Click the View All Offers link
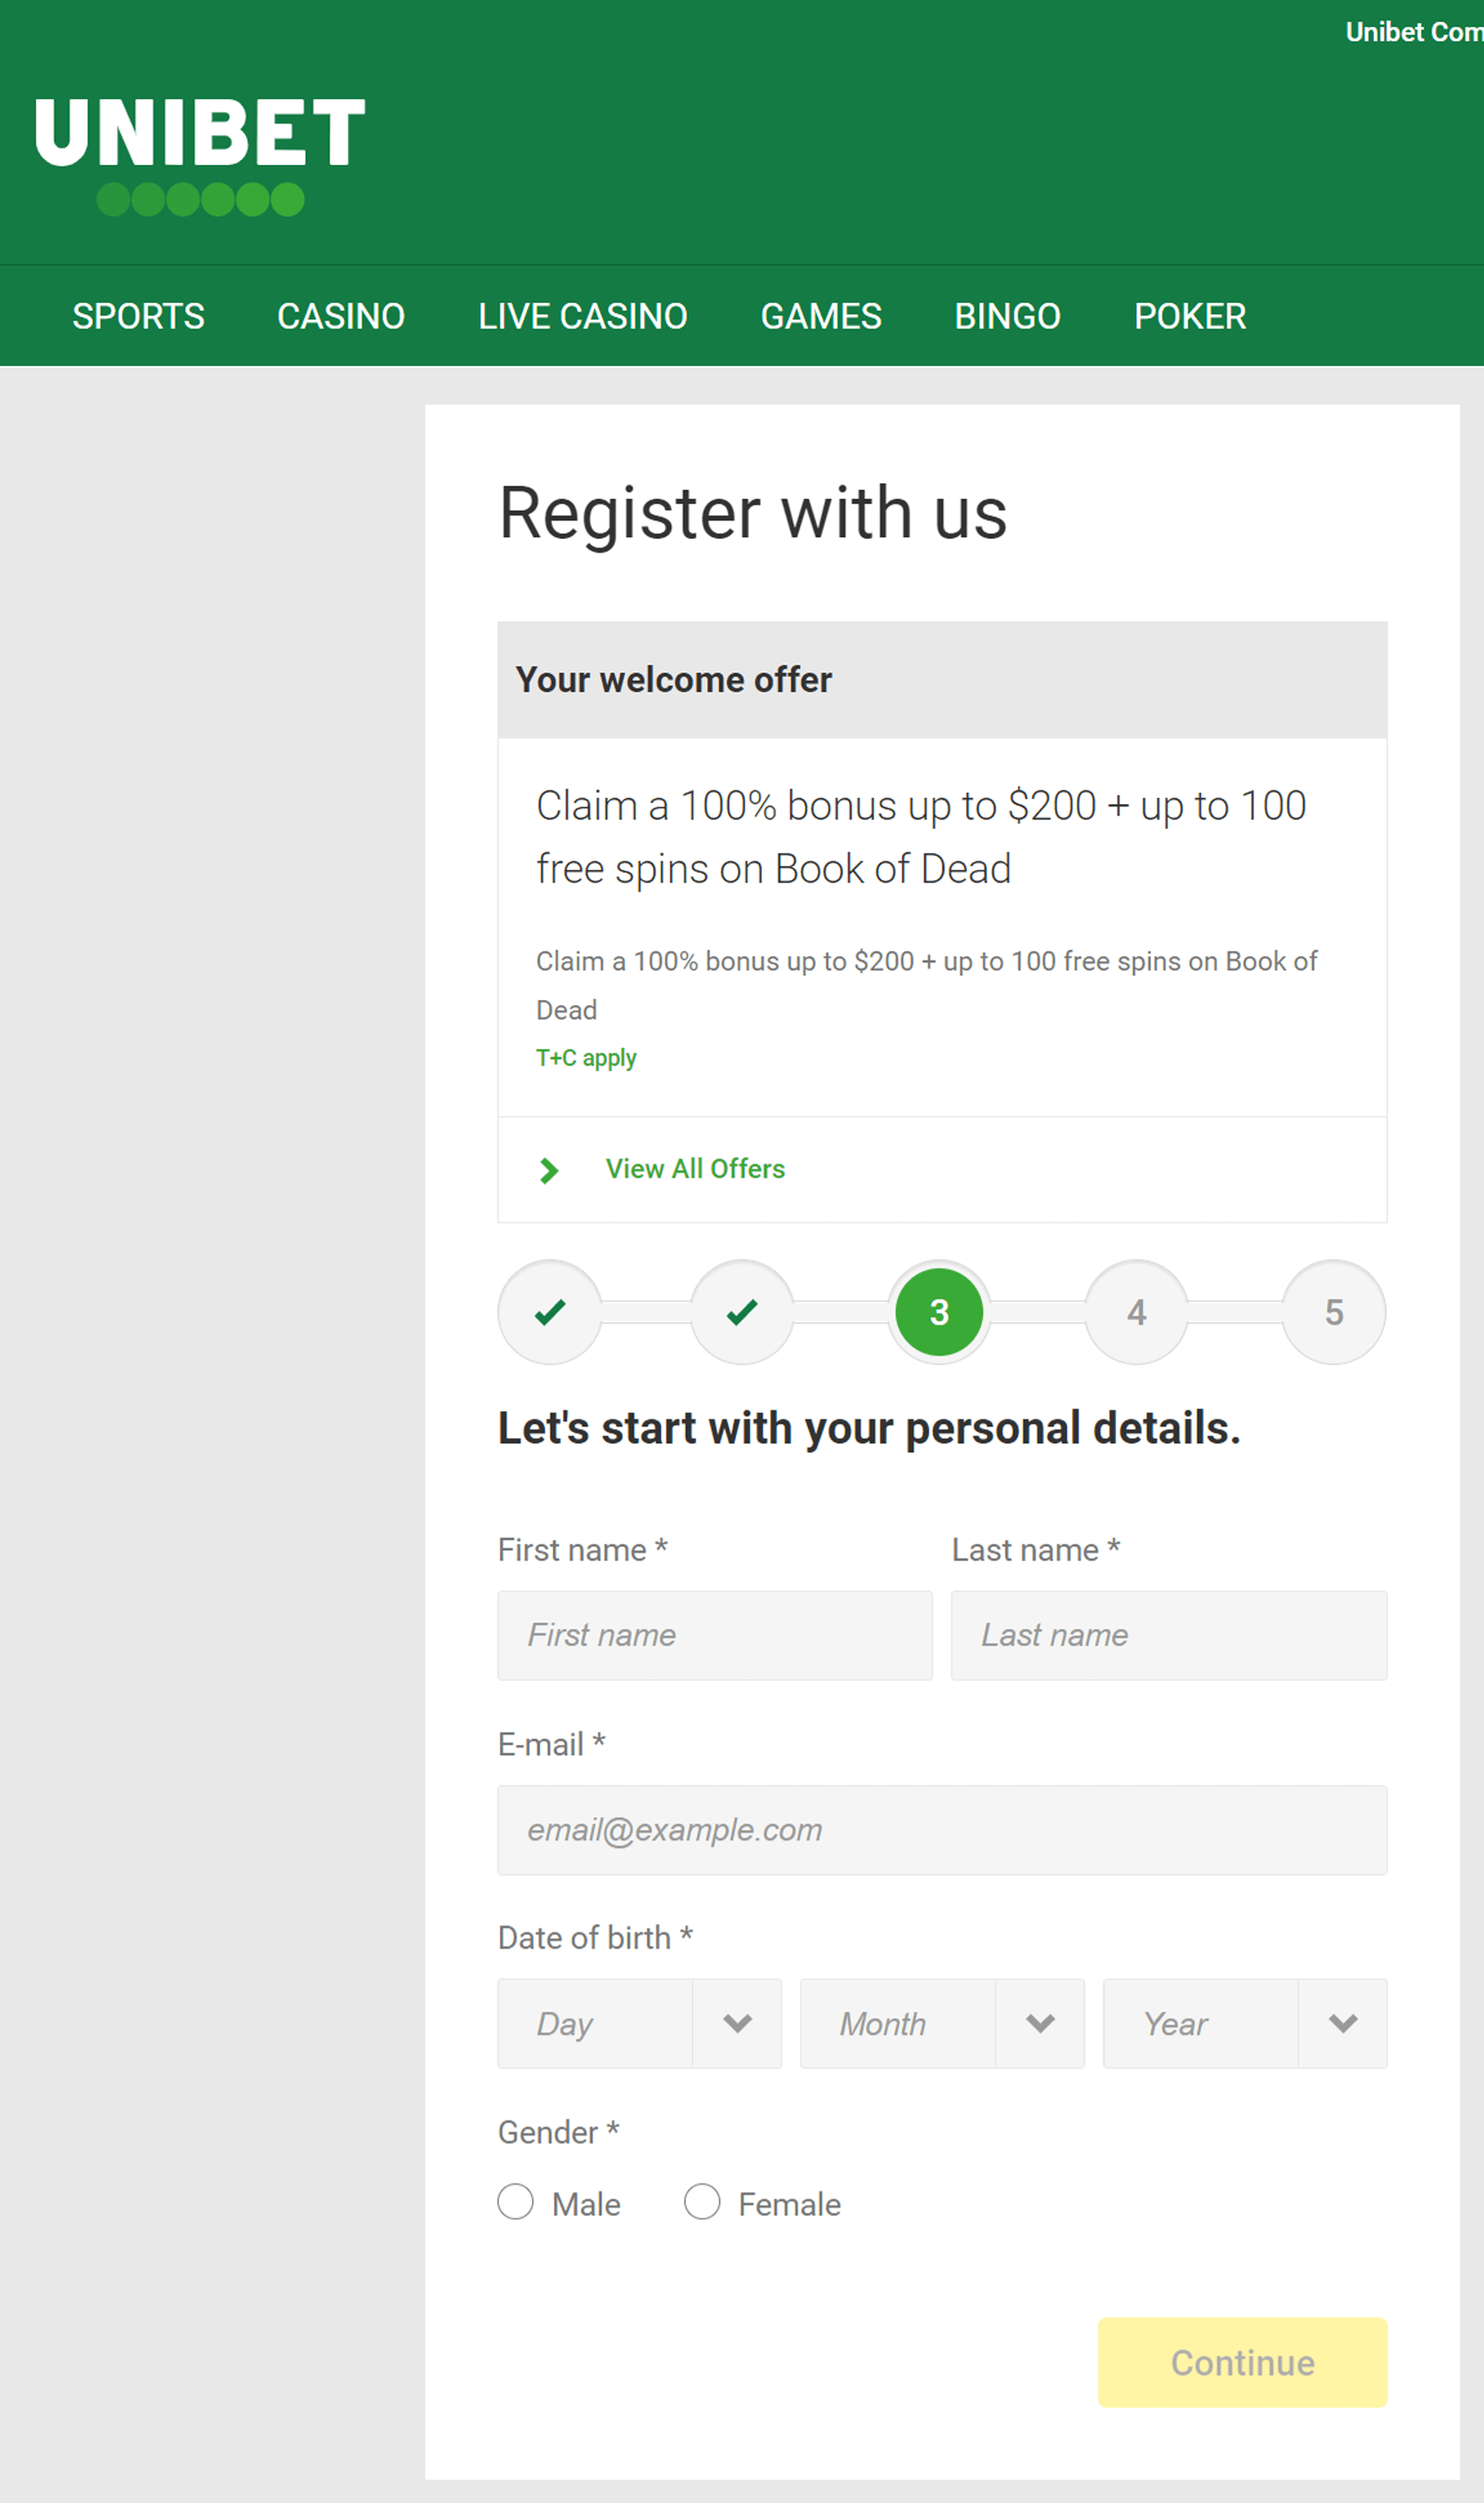The image size is (1484, 2503). (x=695, y=1169)
